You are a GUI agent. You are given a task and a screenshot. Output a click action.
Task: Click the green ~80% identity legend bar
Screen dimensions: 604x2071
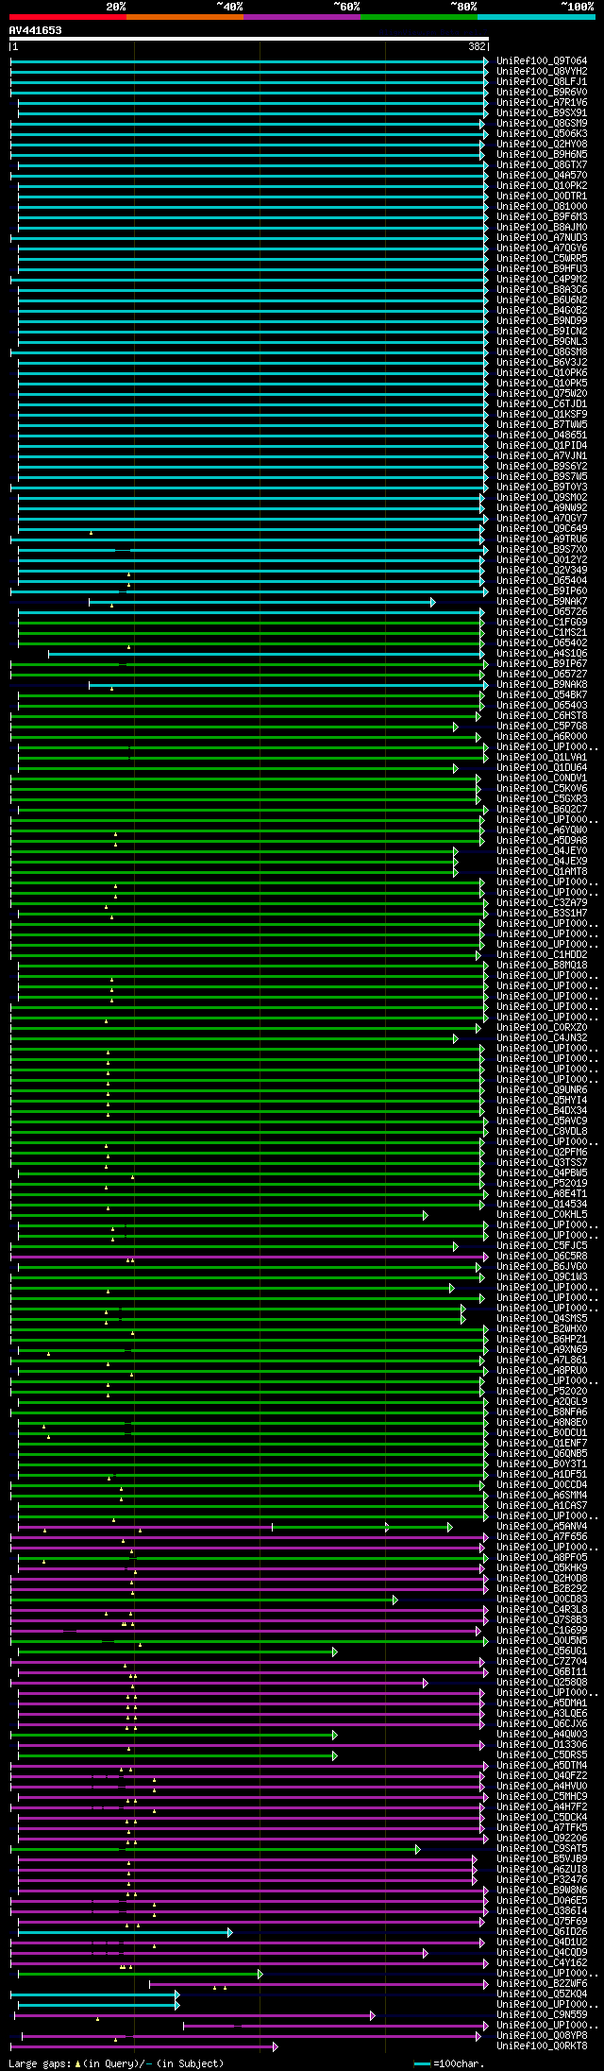[x=419, y=17]
